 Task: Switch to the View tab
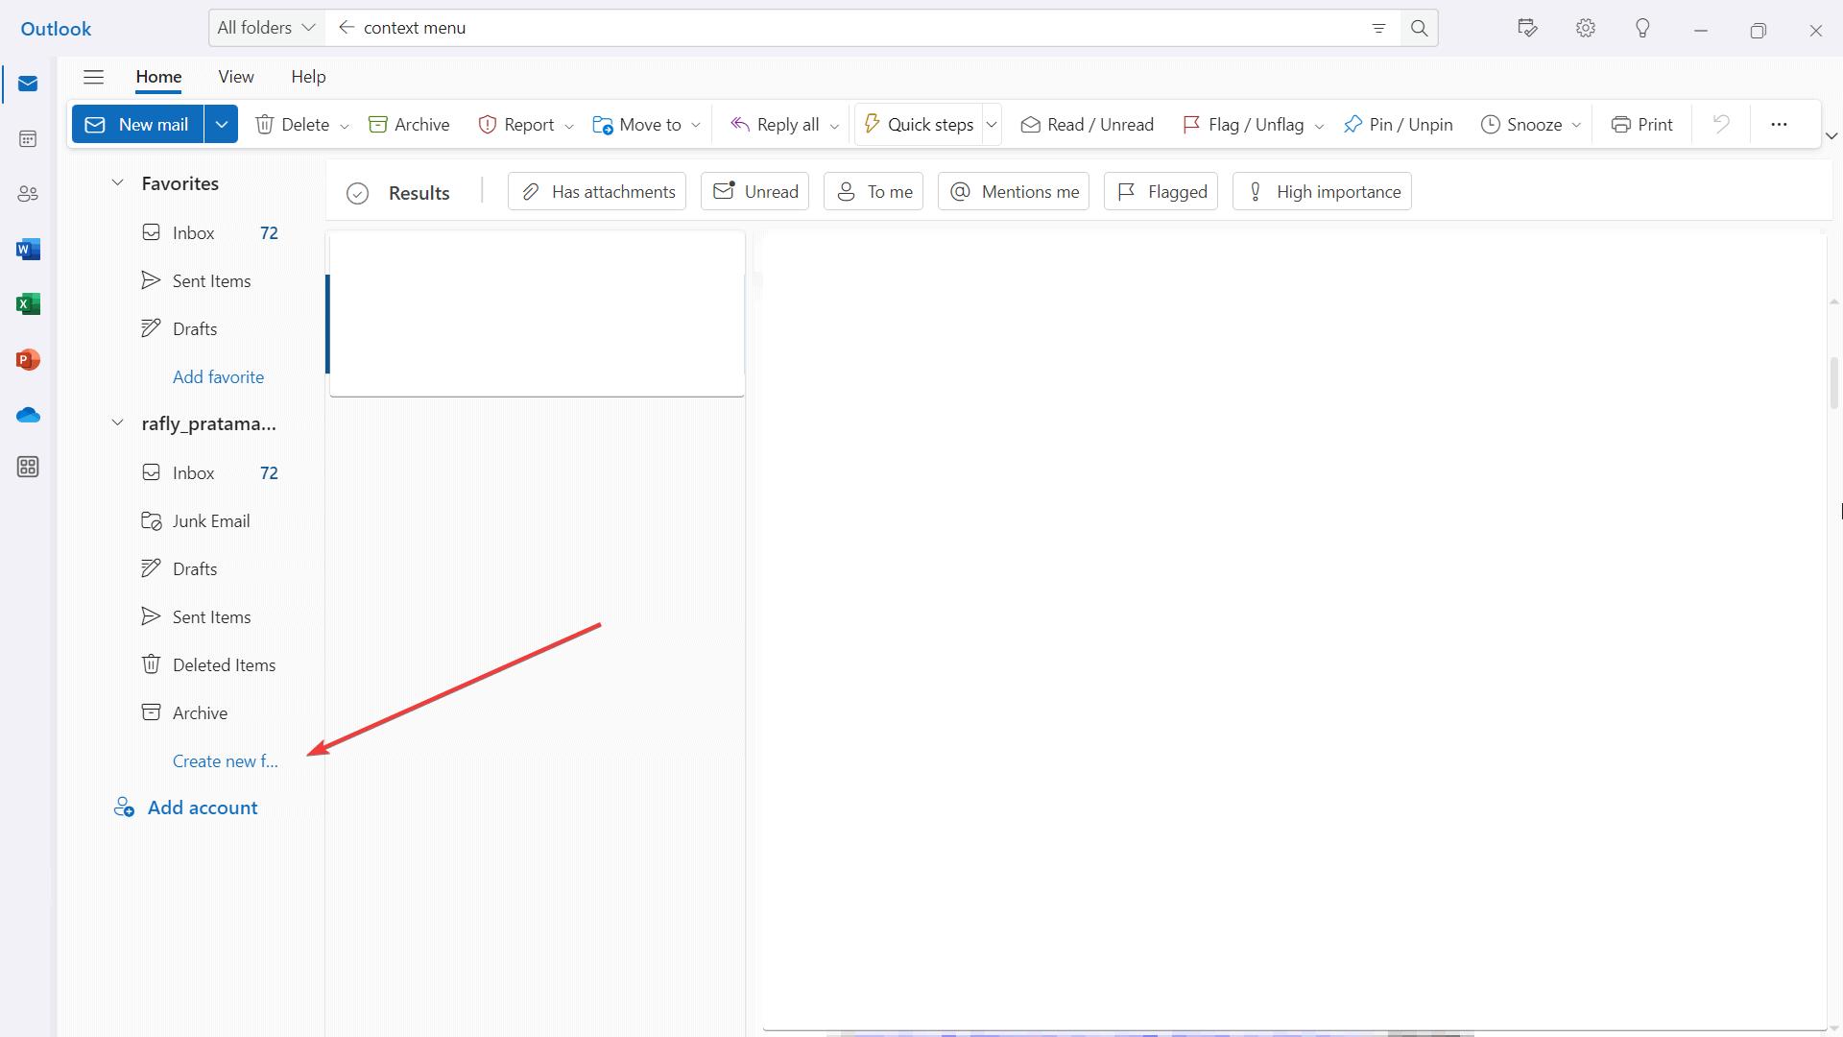(x=235, y=77)
